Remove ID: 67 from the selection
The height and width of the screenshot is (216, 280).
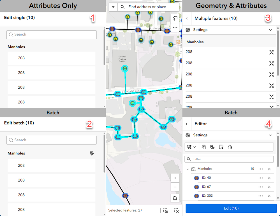click(x=269, y=187)
